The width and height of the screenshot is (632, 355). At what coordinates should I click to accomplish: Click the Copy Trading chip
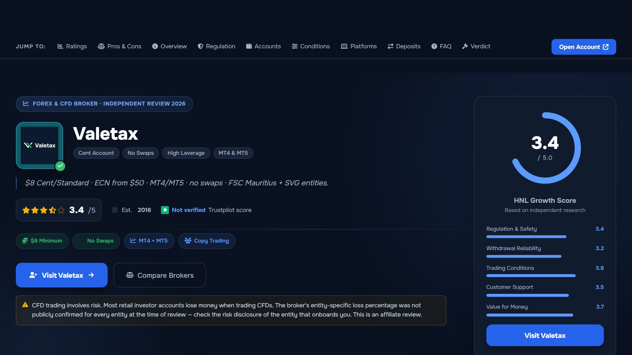(x=207, y=241)
